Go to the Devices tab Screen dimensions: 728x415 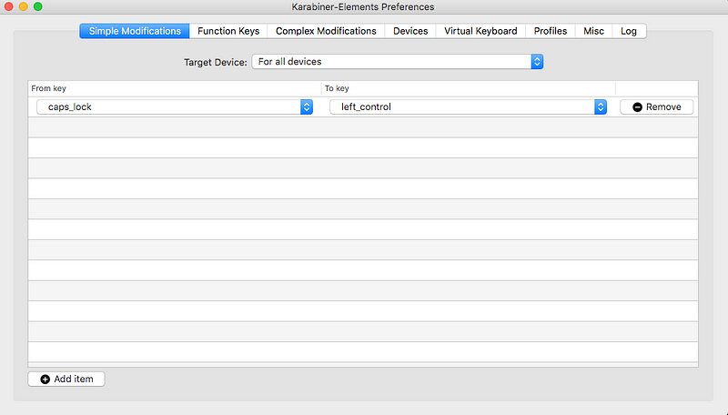click(x=410, y=31)
